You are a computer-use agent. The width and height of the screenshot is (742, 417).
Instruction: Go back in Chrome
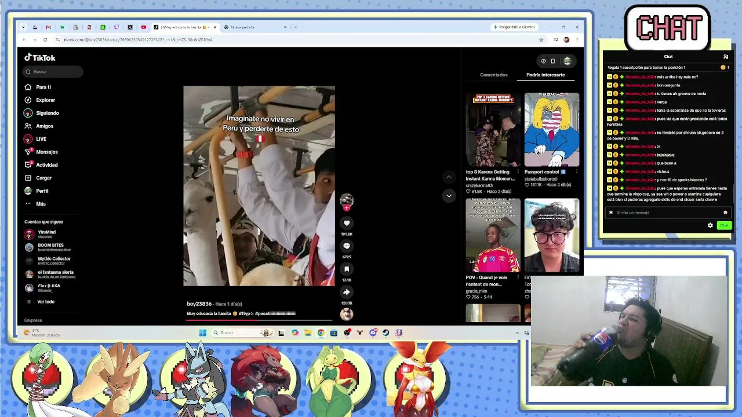[24, 40]
